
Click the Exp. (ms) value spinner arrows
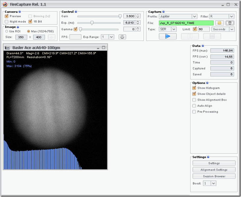pos(138,23)
